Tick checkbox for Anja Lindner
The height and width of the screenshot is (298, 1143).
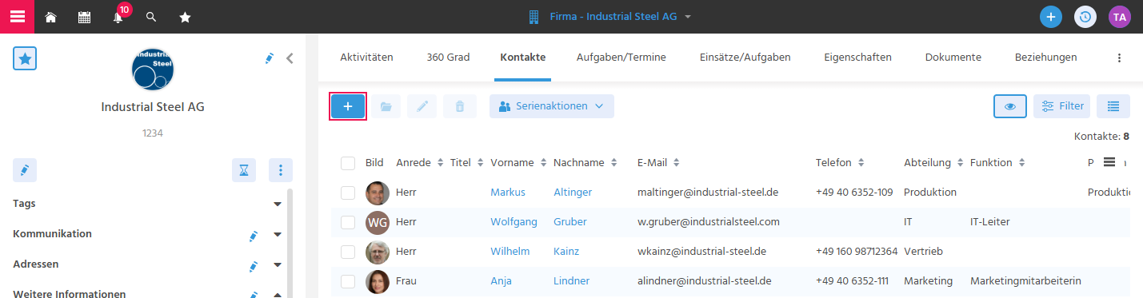(348, 281)
